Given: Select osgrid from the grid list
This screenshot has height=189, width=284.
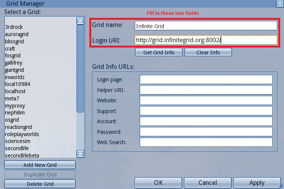Looking at the screenshot, I should pyautogui.click(x=12, y=120).
